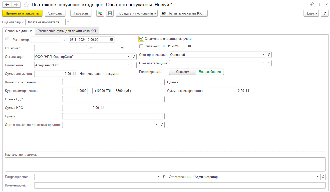The width and height of the screenshot is (330, 192).
Task: Open Статья движения денежных средств record
Action: pos(162,125)
